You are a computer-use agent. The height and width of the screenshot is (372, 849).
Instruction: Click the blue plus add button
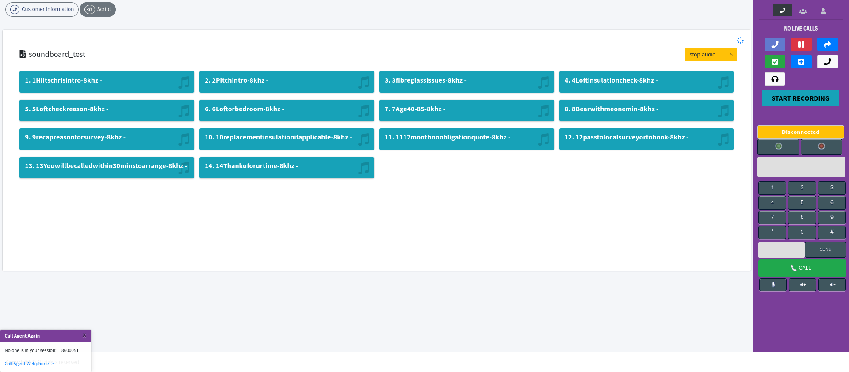point(801,62)
